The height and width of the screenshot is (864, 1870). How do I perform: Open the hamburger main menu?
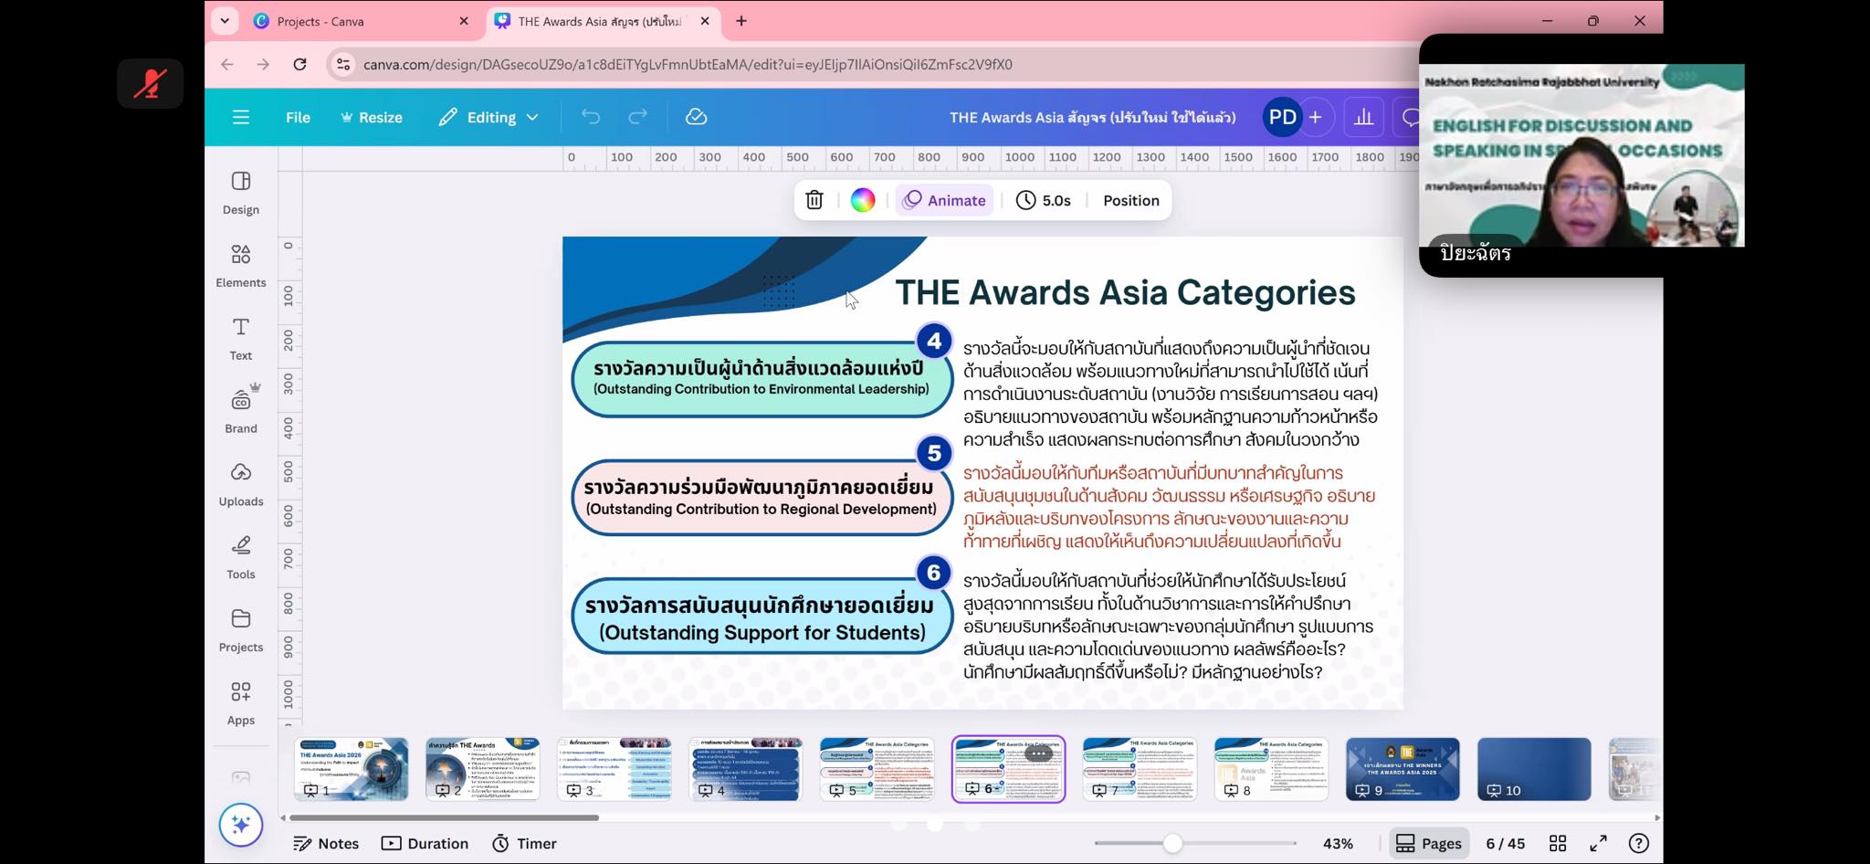(x=241, y=117)
